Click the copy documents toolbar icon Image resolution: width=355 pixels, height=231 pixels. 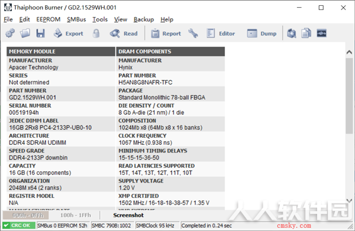point(306,34)
